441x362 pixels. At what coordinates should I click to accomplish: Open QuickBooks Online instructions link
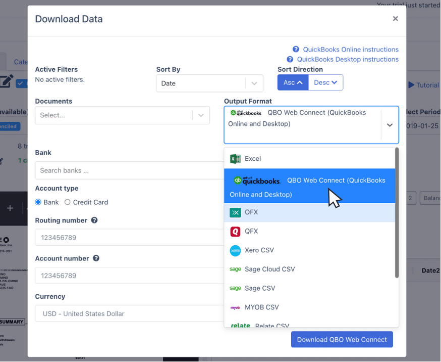click(x=351, y=50)
